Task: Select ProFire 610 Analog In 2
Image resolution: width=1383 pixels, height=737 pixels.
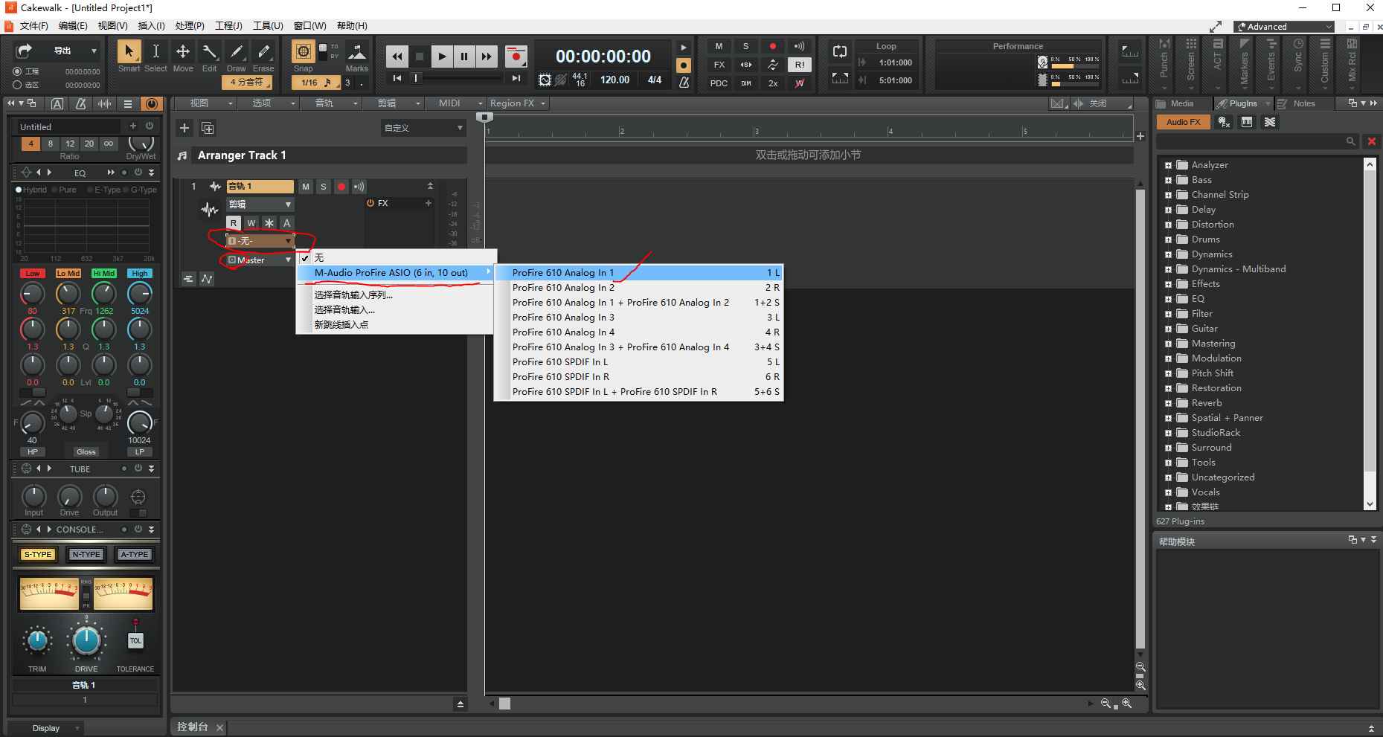Action: [638, 288]
